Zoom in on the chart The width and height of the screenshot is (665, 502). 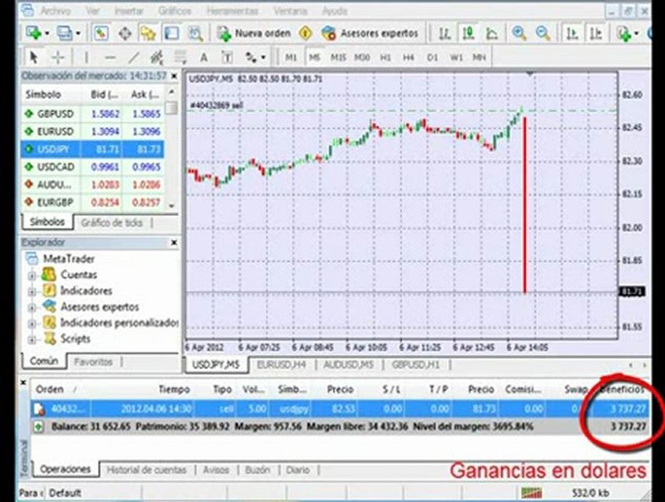click(519, 33)
